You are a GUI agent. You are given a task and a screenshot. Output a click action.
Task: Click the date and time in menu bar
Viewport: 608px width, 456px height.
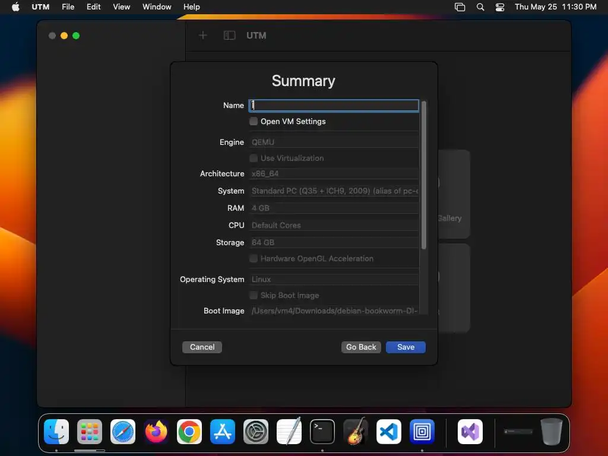click(x=555, y=7)
